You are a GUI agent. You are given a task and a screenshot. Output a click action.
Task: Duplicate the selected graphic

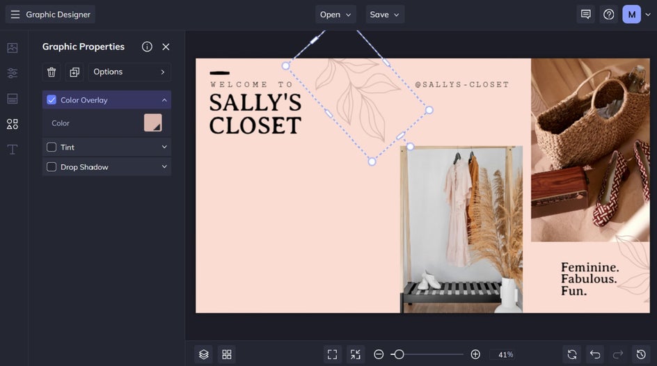point(74,72)
